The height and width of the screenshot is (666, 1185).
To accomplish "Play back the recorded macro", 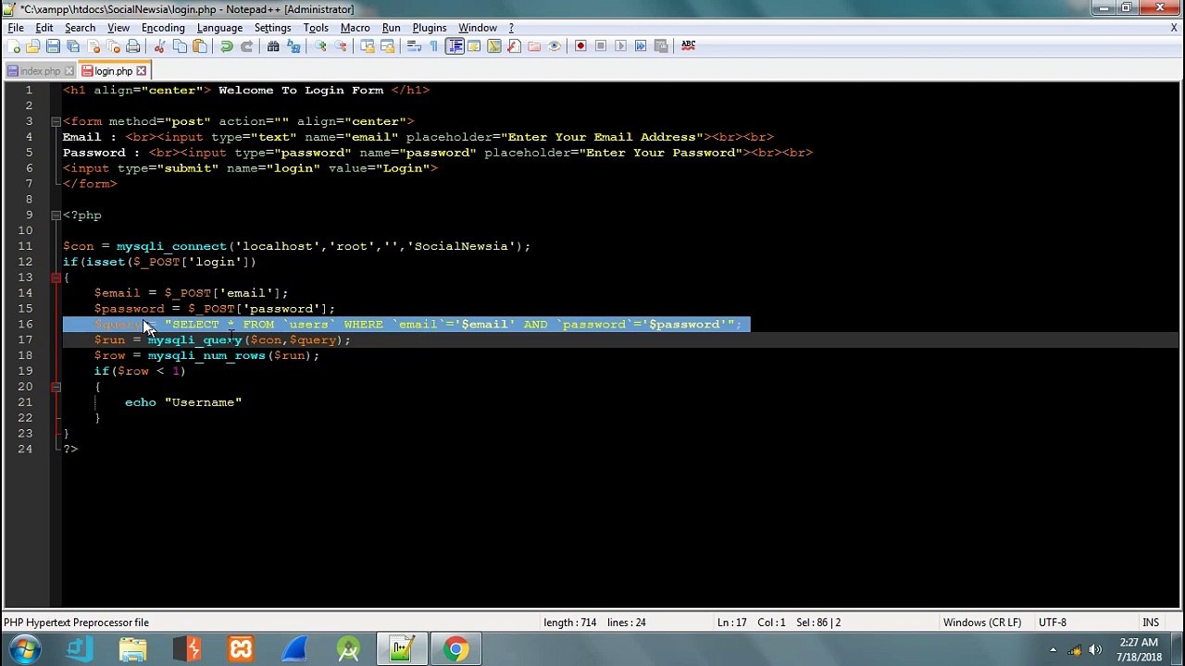I will [620, 45].
